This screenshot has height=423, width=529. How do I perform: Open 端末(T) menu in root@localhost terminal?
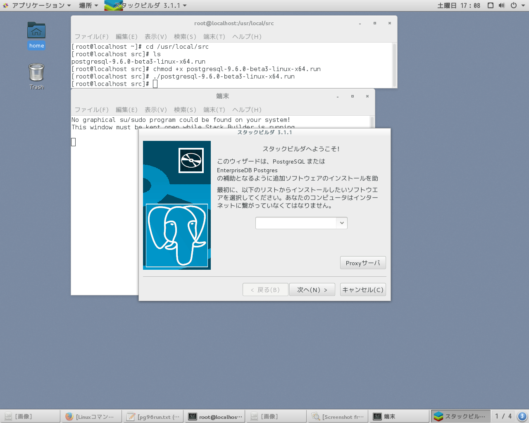point(214,37)
